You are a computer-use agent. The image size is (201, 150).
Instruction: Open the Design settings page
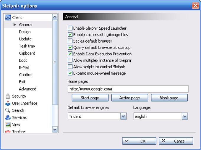click(25, 32)
